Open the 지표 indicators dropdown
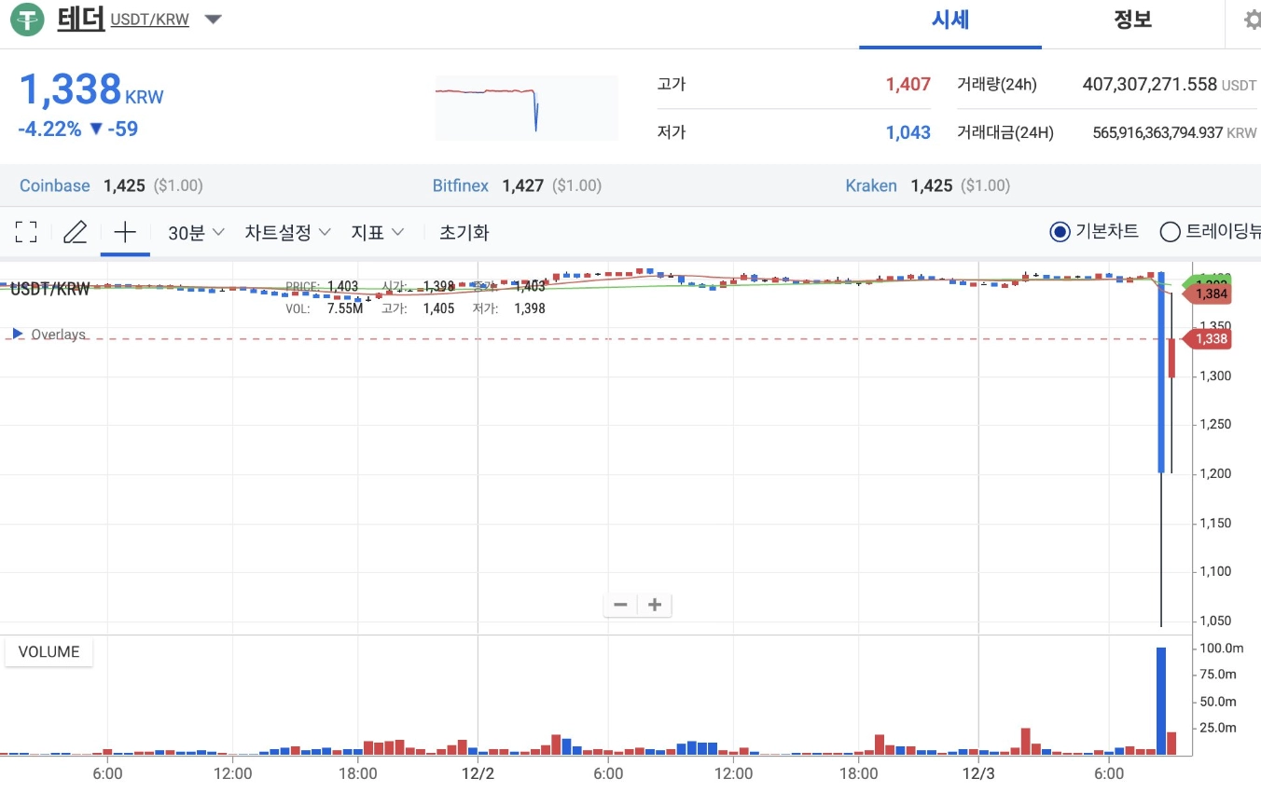The height and width of the screenshot is (792, 1261). click(x=377, y=232)
